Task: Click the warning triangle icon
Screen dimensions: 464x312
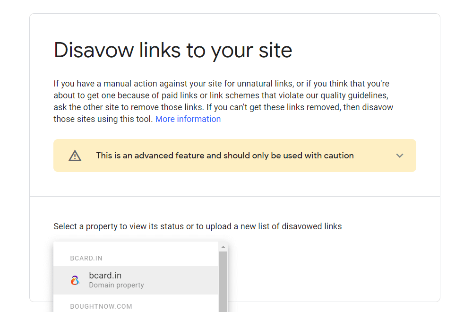Action: [75, 156]
